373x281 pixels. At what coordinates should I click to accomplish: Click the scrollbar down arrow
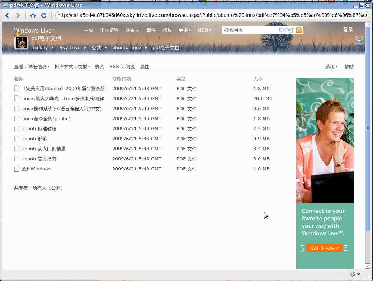[368, 266]
